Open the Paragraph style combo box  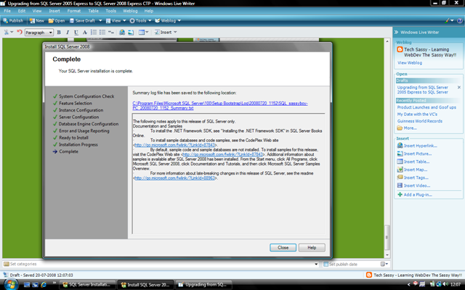coord(39,33)
